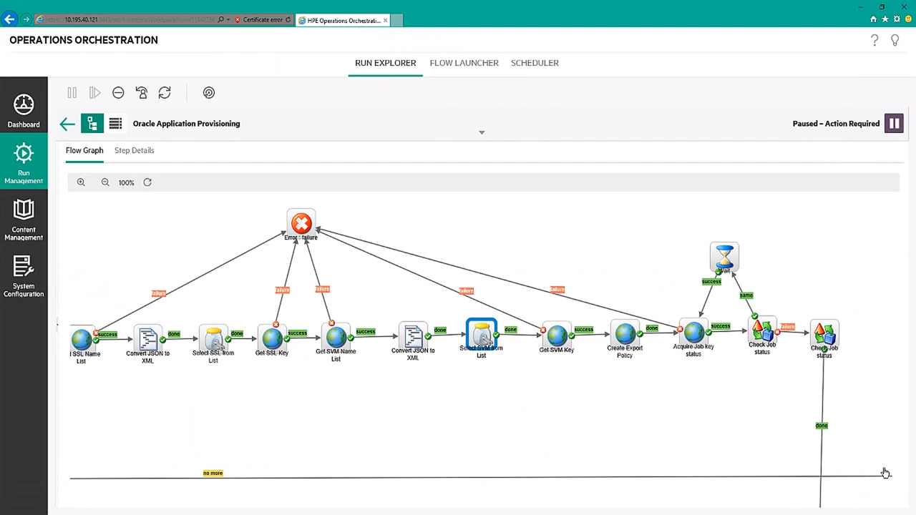
Task: Expand the collapsed panel at the graph's left edge
Action: tap(58, 324)
